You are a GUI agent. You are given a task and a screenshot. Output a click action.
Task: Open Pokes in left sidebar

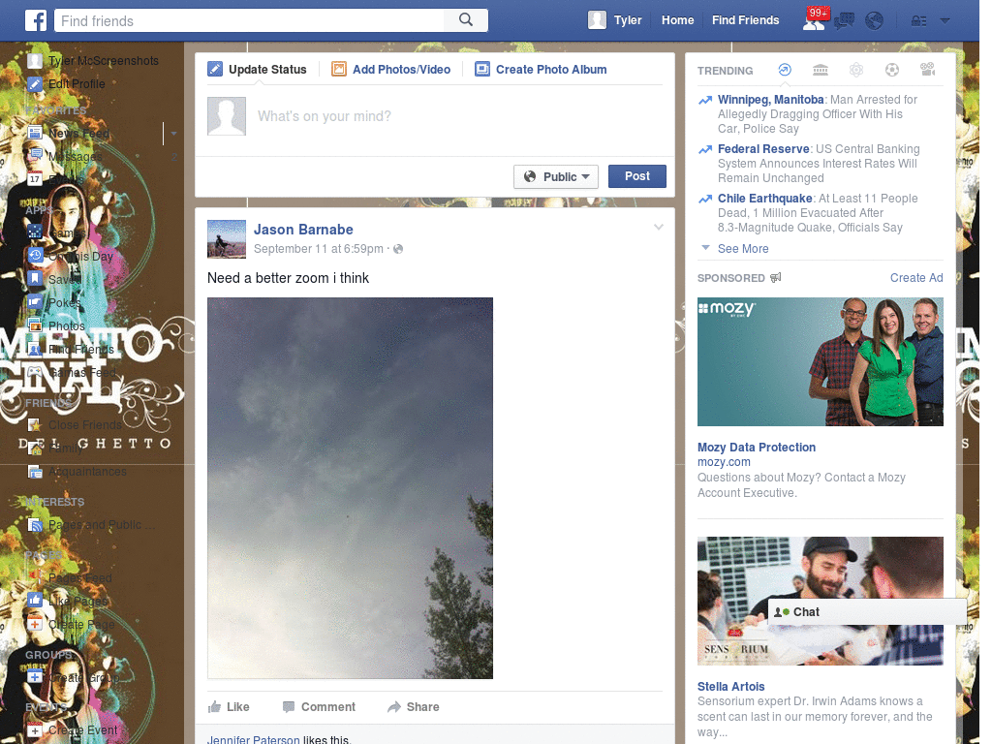point(65,303)
